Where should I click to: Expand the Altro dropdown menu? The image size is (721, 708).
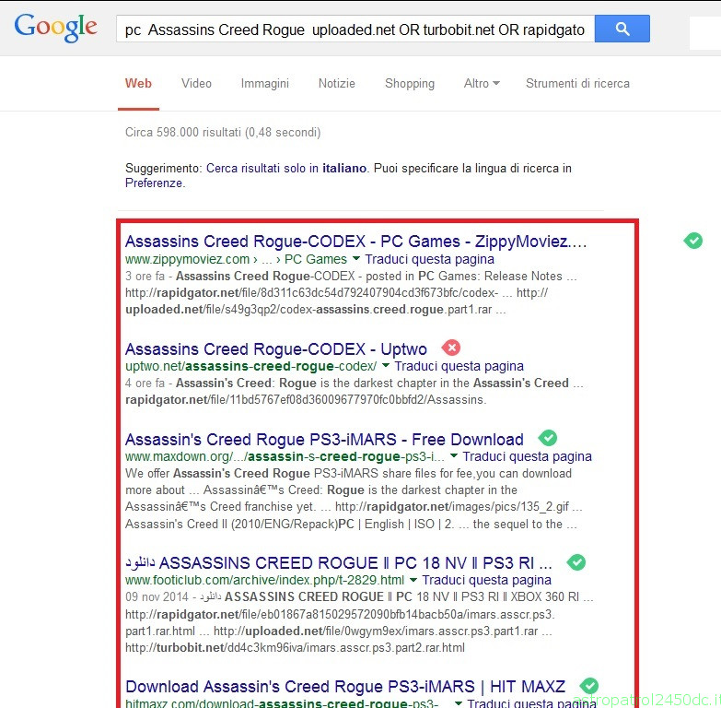coord(482,83)
